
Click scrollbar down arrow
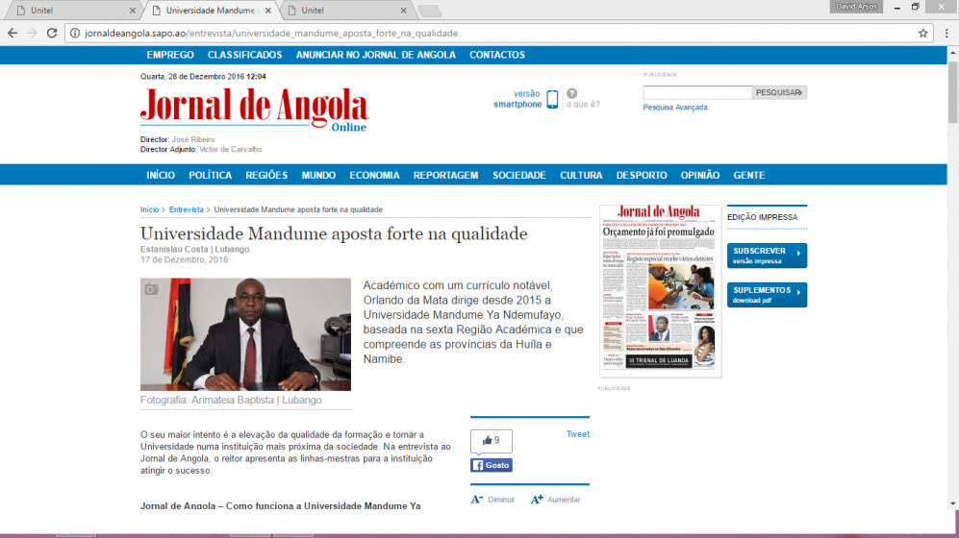pos(953,504)
